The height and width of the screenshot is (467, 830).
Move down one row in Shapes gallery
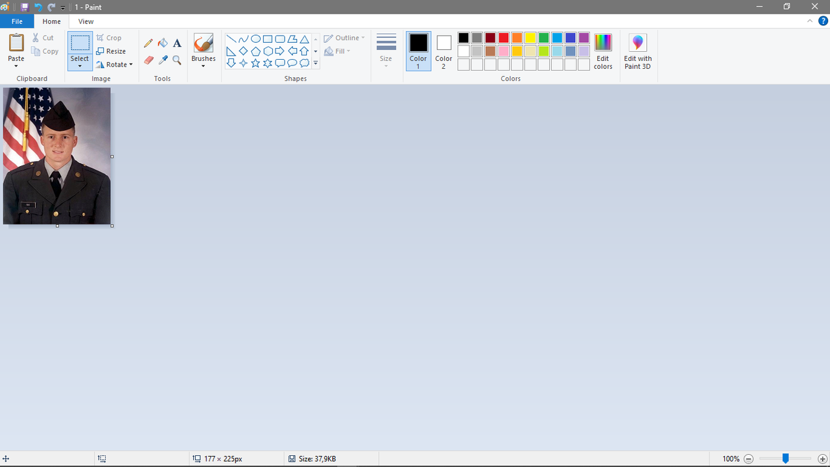coord(316,51)
